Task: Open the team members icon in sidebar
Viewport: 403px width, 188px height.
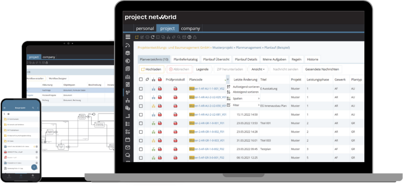Action: tap(128, 53)
